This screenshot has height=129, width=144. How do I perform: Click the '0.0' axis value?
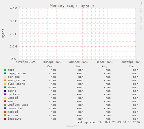coord(14,59)
